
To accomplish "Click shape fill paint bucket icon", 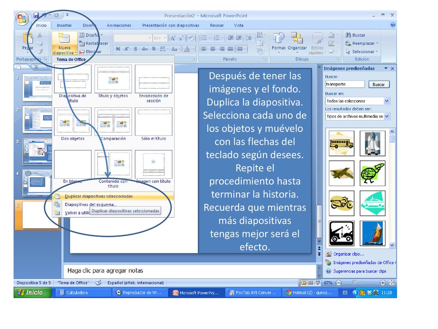I will [332, 35].
